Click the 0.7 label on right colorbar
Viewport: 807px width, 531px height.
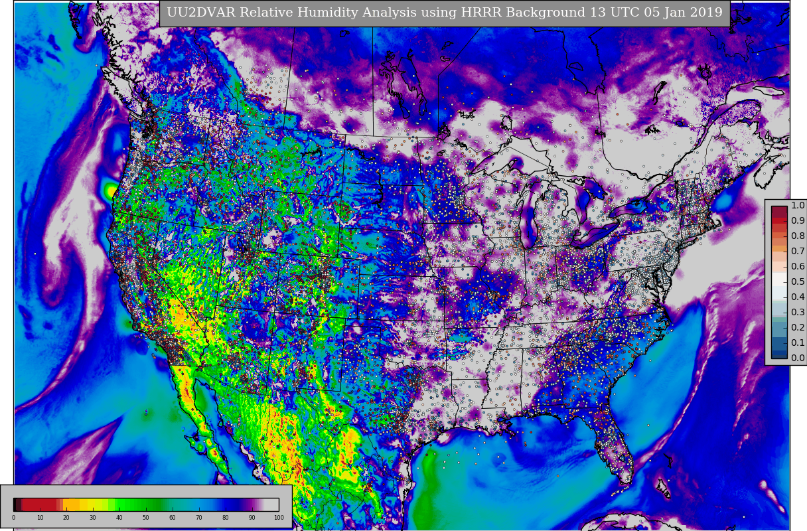798,252
